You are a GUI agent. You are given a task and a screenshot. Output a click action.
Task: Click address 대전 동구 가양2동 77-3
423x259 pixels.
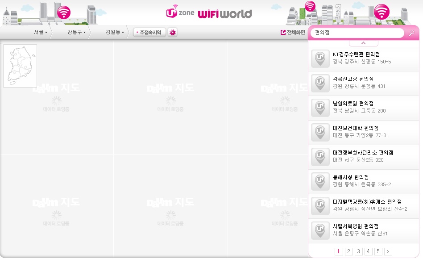coord(359,136)
